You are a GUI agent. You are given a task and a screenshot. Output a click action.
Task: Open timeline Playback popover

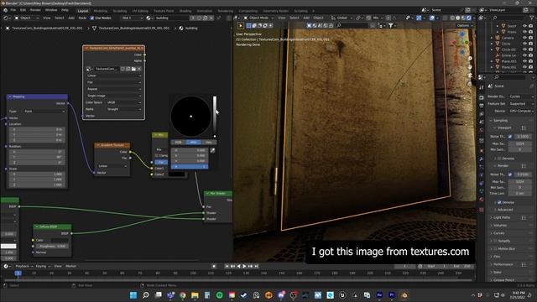(x=24, y=266)
